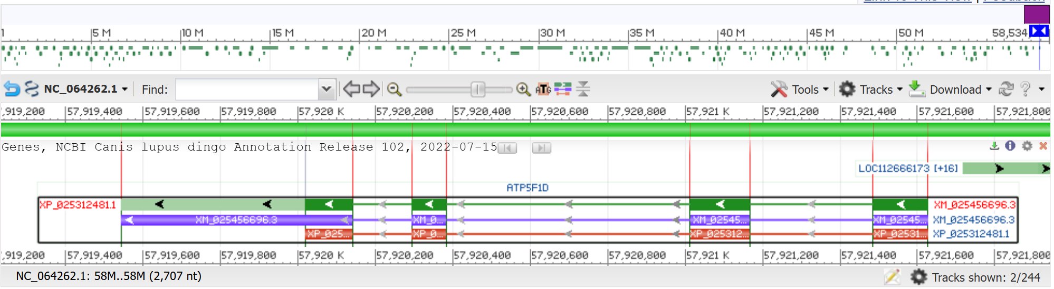Open help via question mark icon

(x=1025, y=89)
